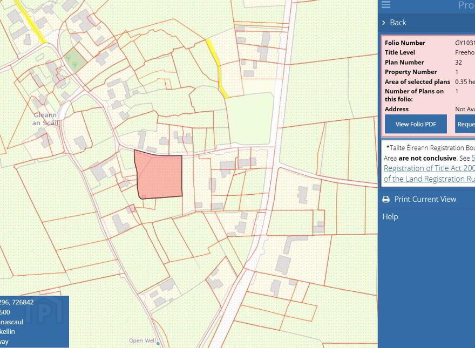Screen dimensions: 475x348
Task: Click the Gleann an Scáil place label
Action: [45, 119]
